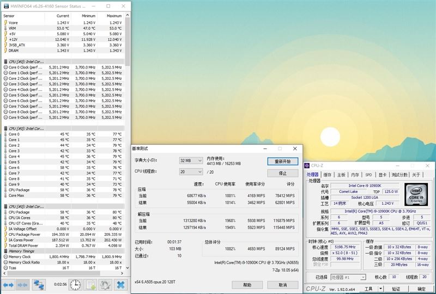This screenshot has height=294, width=436.
Task: Click the clock icon beside Core 0 Clock
Action: click(6, 67)
